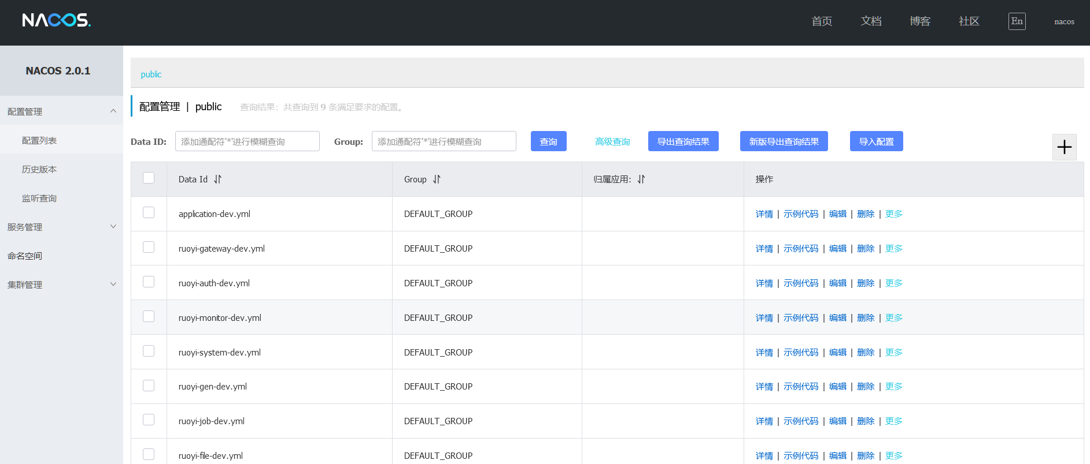Open 更多 menu for application-dev.yml

pyautogui.click(x=893, y=214)
